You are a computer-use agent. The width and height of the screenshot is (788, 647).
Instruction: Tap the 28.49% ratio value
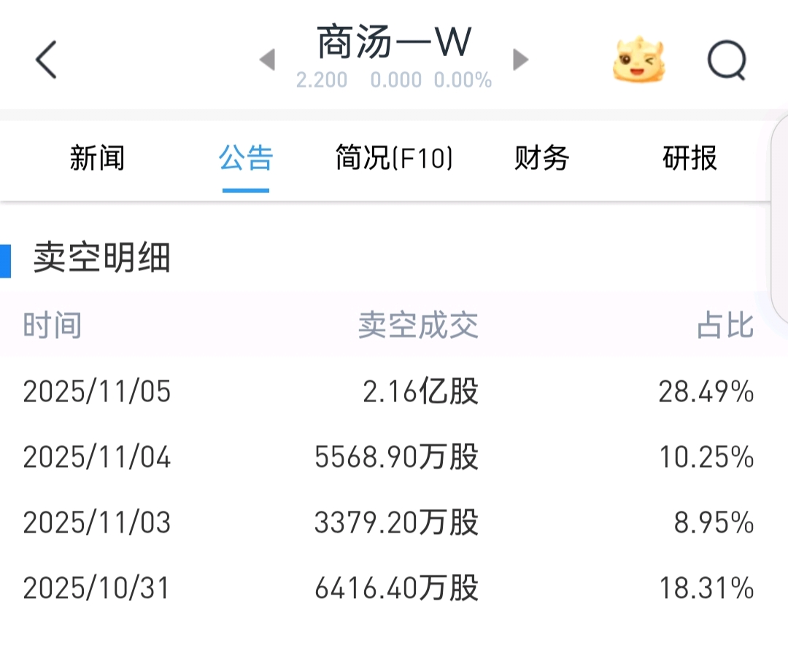[x=706, y=391]
